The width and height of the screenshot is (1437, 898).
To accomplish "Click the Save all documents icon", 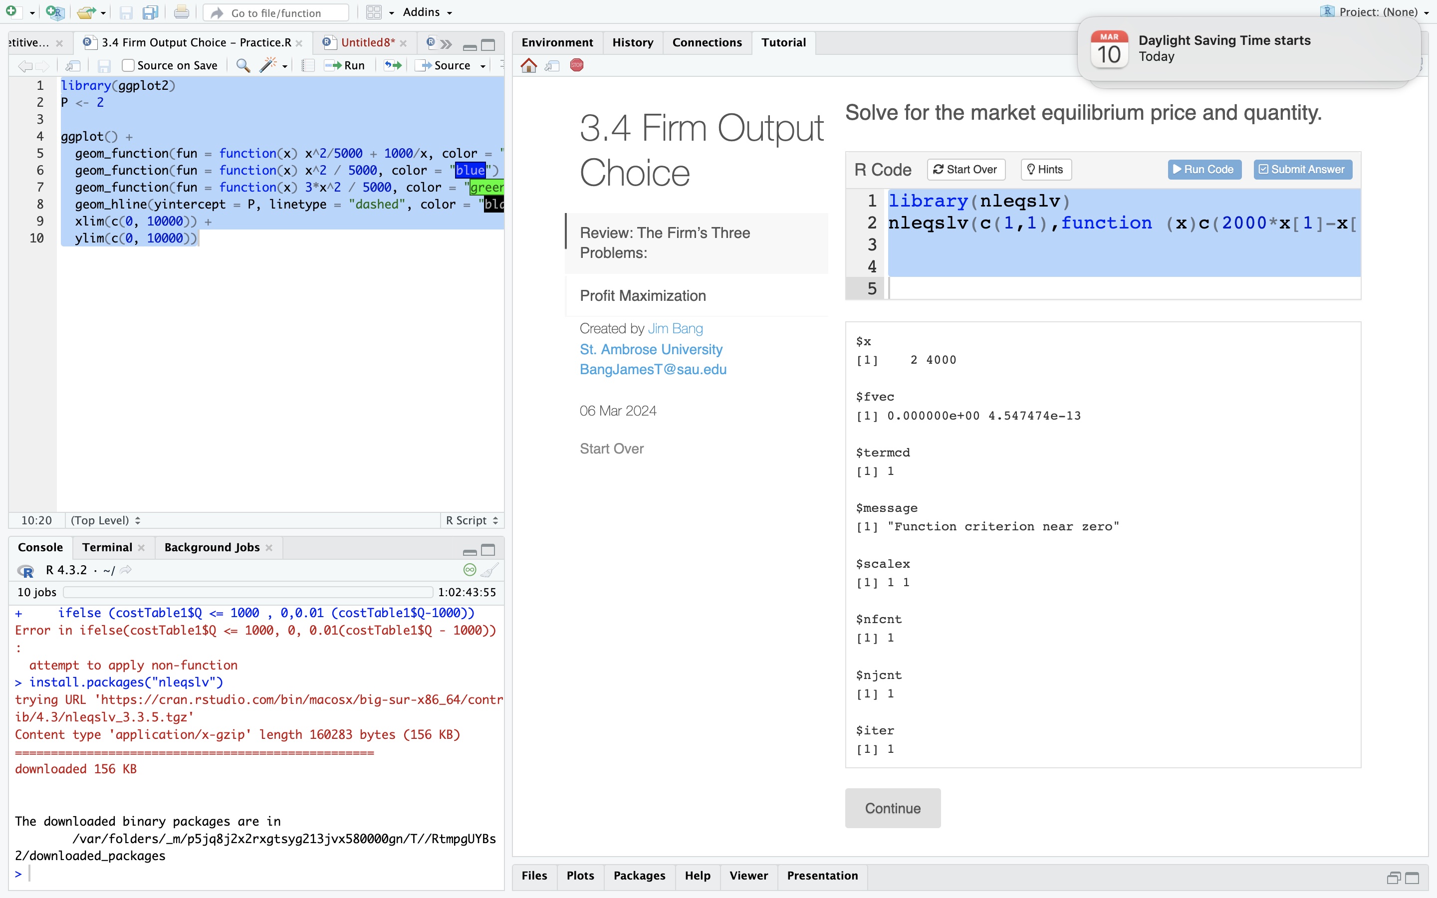I will click(150, 12).
